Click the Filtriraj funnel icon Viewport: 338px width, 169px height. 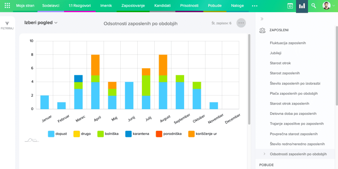click(7, 23)
